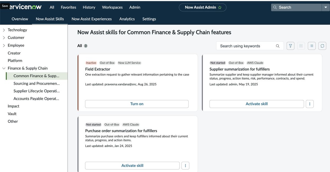Click the filter funnel icon
The width and height of the screenshot is (330, 172).
coord(290,46)
